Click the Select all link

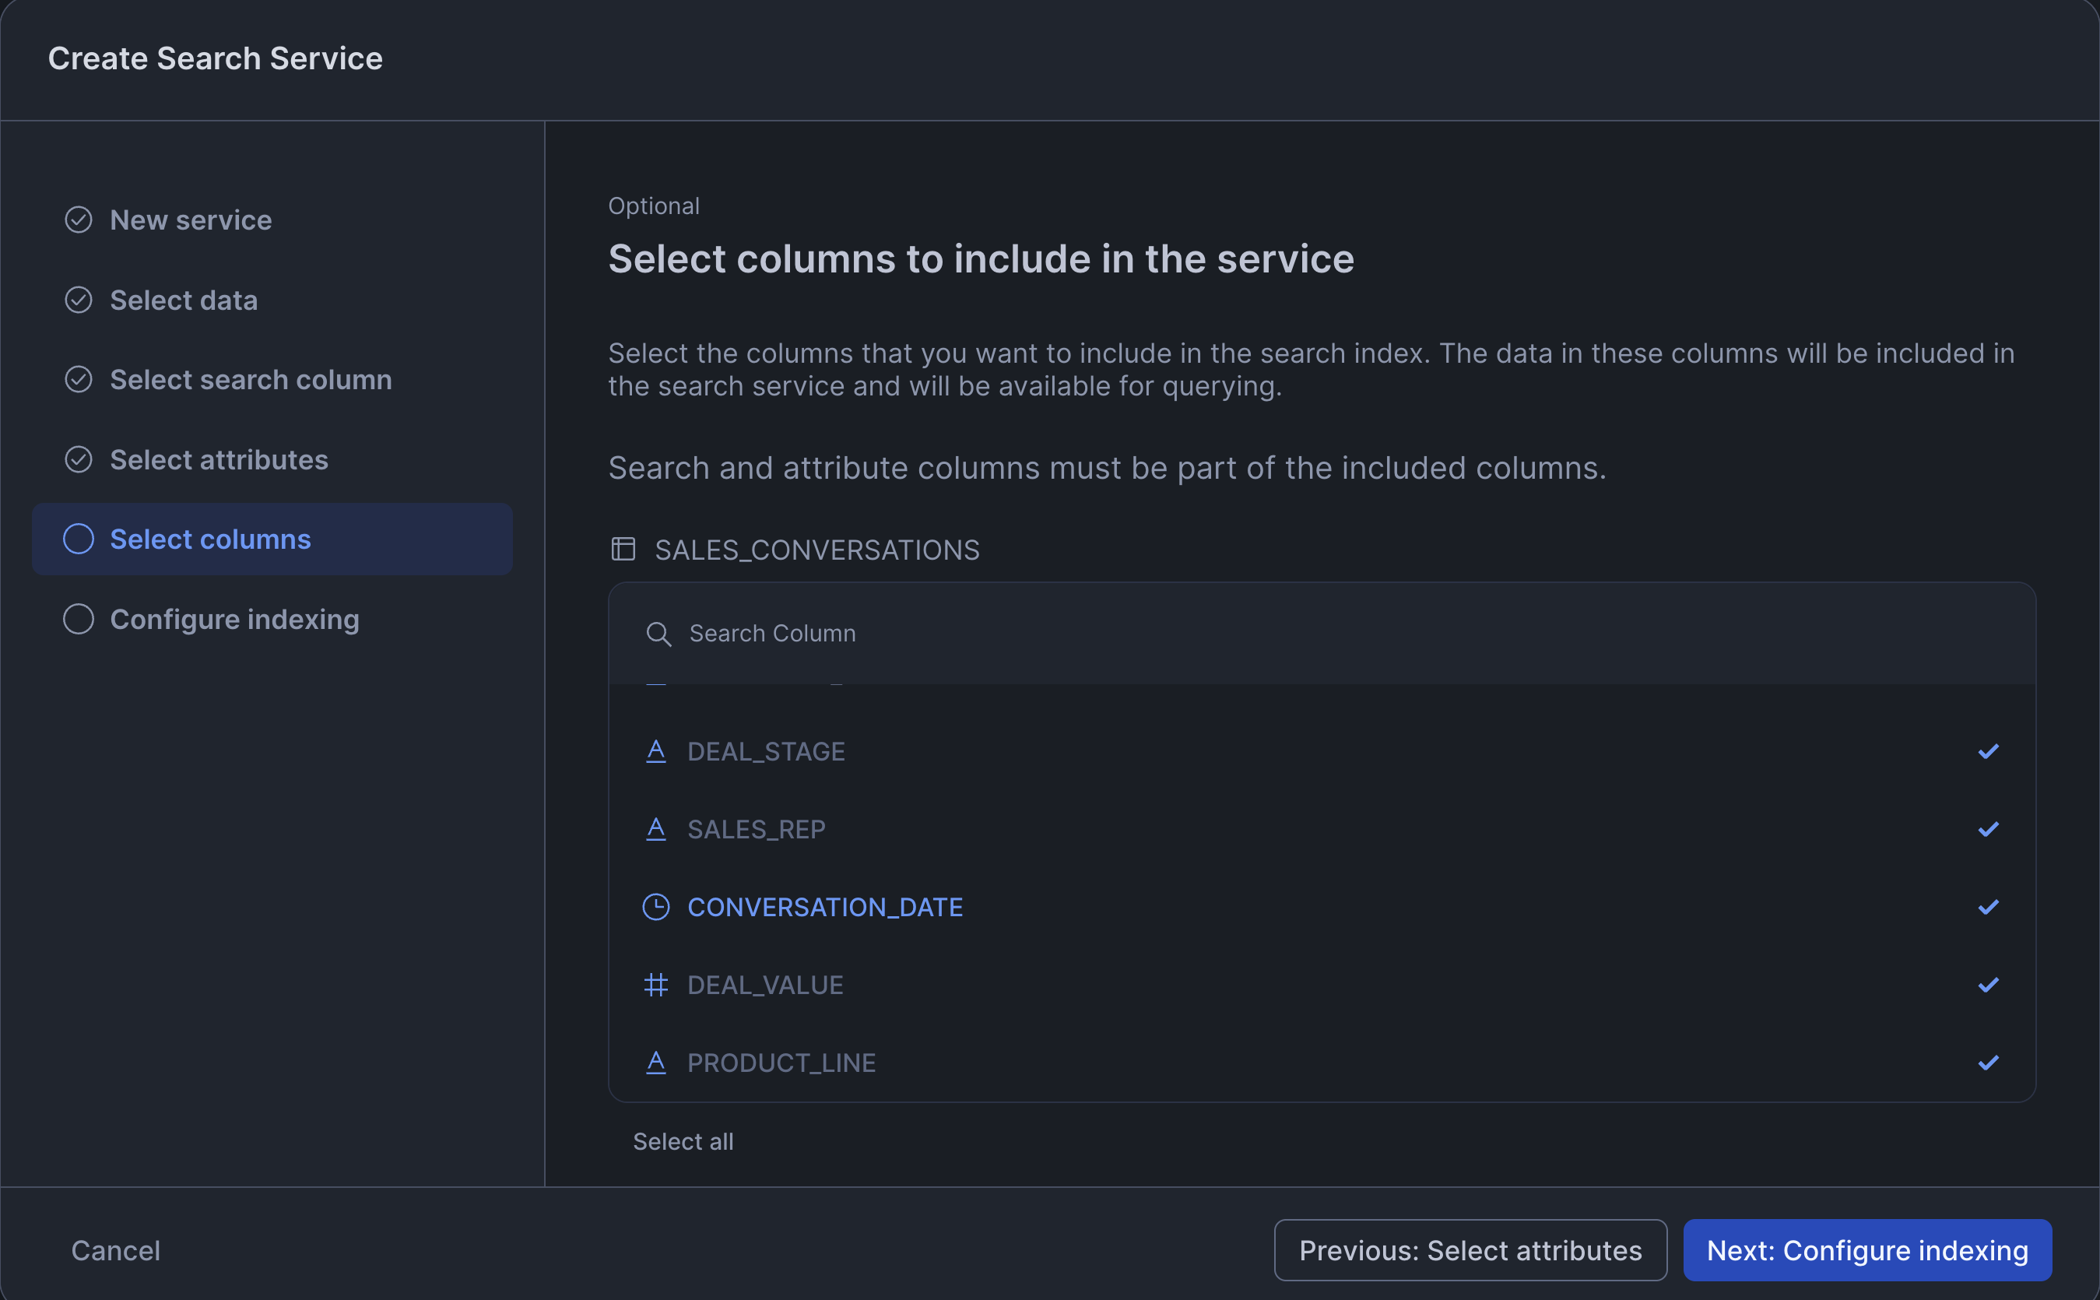pos(683,1142)
